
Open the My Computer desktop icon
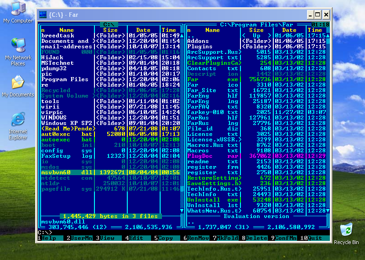point(18,13)
